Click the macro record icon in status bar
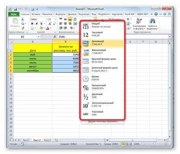 22,144
